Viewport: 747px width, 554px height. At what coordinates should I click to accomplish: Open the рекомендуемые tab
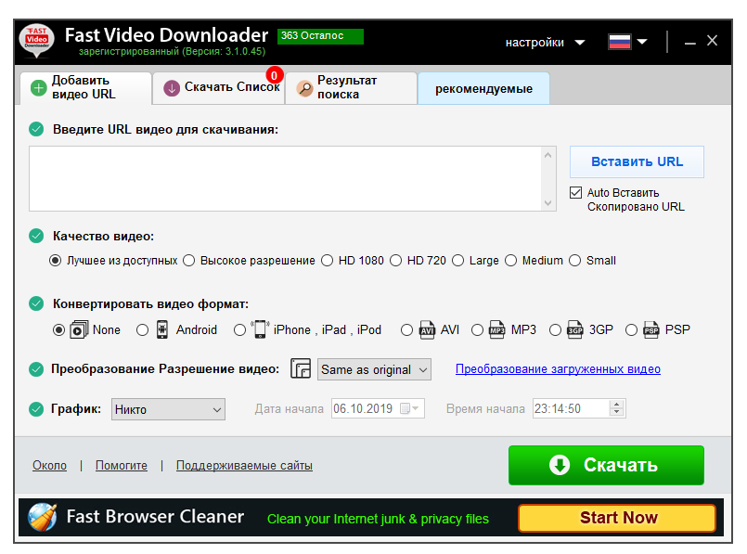[483, 88]
